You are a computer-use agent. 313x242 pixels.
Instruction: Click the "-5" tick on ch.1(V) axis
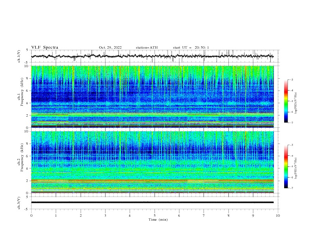[x=26, y=62]
